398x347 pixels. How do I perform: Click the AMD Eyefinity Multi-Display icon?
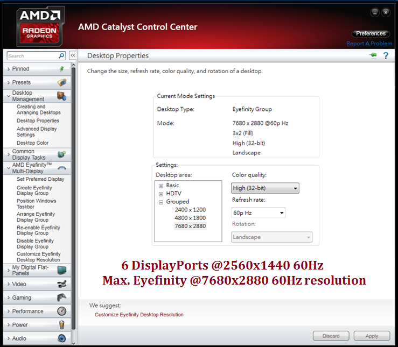62,168
